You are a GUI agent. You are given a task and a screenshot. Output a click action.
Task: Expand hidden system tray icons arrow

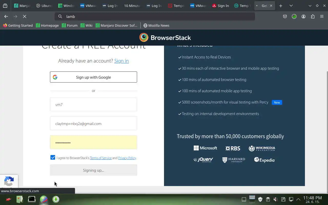298,199
